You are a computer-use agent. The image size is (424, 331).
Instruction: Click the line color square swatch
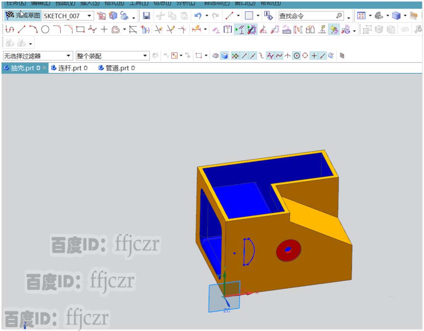coord(249,16)
